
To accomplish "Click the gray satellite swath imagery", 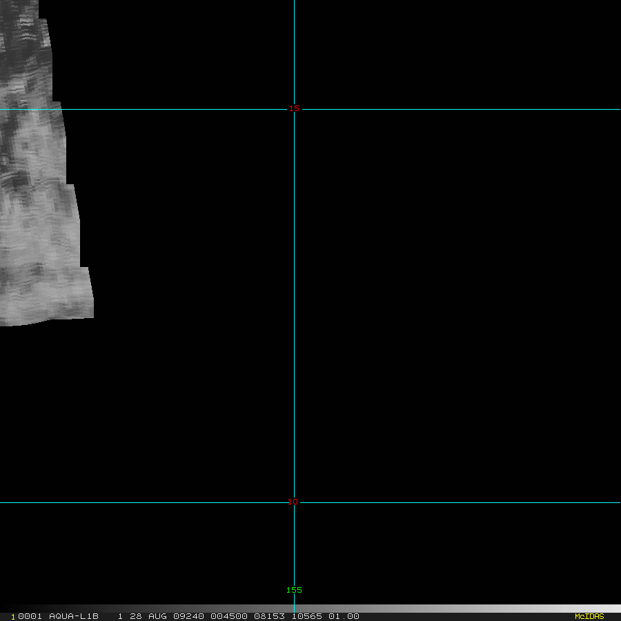I will (34, 207).
